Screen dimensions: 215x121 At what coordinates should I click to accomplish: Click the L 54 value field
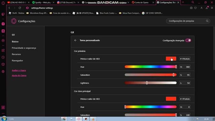tap(185, 83)
